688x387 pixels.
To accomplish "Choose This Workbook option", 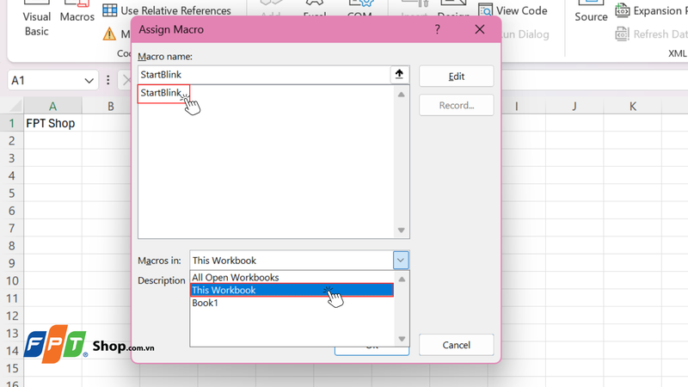I will pos(292,290).
